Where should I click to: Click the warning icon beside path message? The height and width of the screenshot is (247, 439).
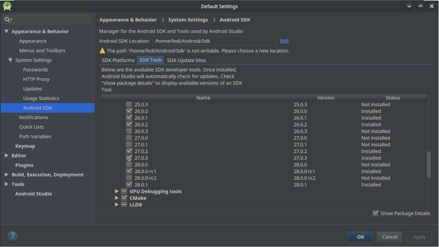(x=102, y=51)
